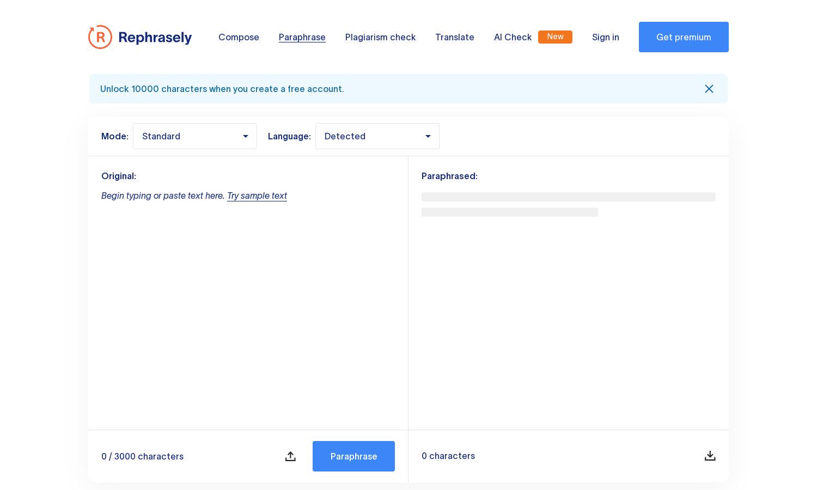Click the Get premium button
Image resolution: width=817 pixels, height=490 pixels.
[684, 37]
